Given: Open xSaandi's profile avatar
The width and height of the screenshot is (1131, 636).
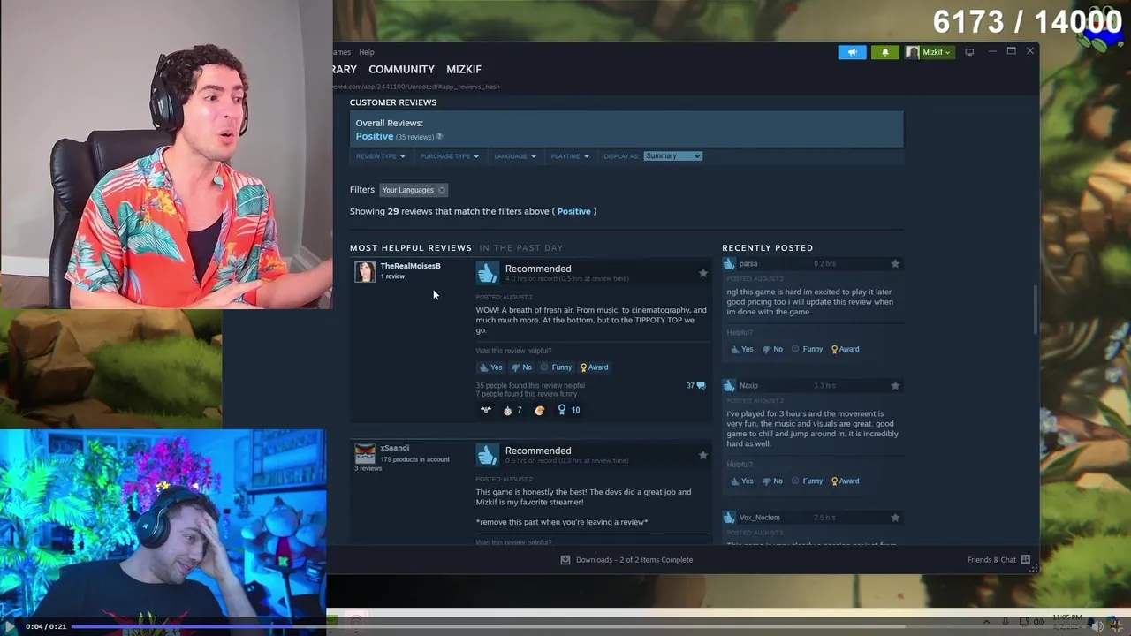Looking at the screenshot, I should pos(365,454).
